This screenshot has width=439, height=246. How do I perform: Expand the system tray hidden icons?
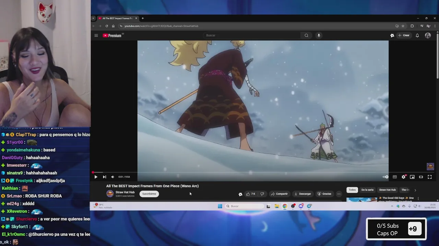coord(392,206)
